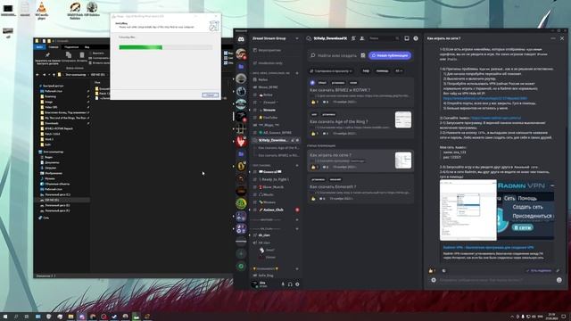Image resolution: width=571 pixels, height=321 pixels.
Task: Open golden eye ring server icon
Action: 241,166
